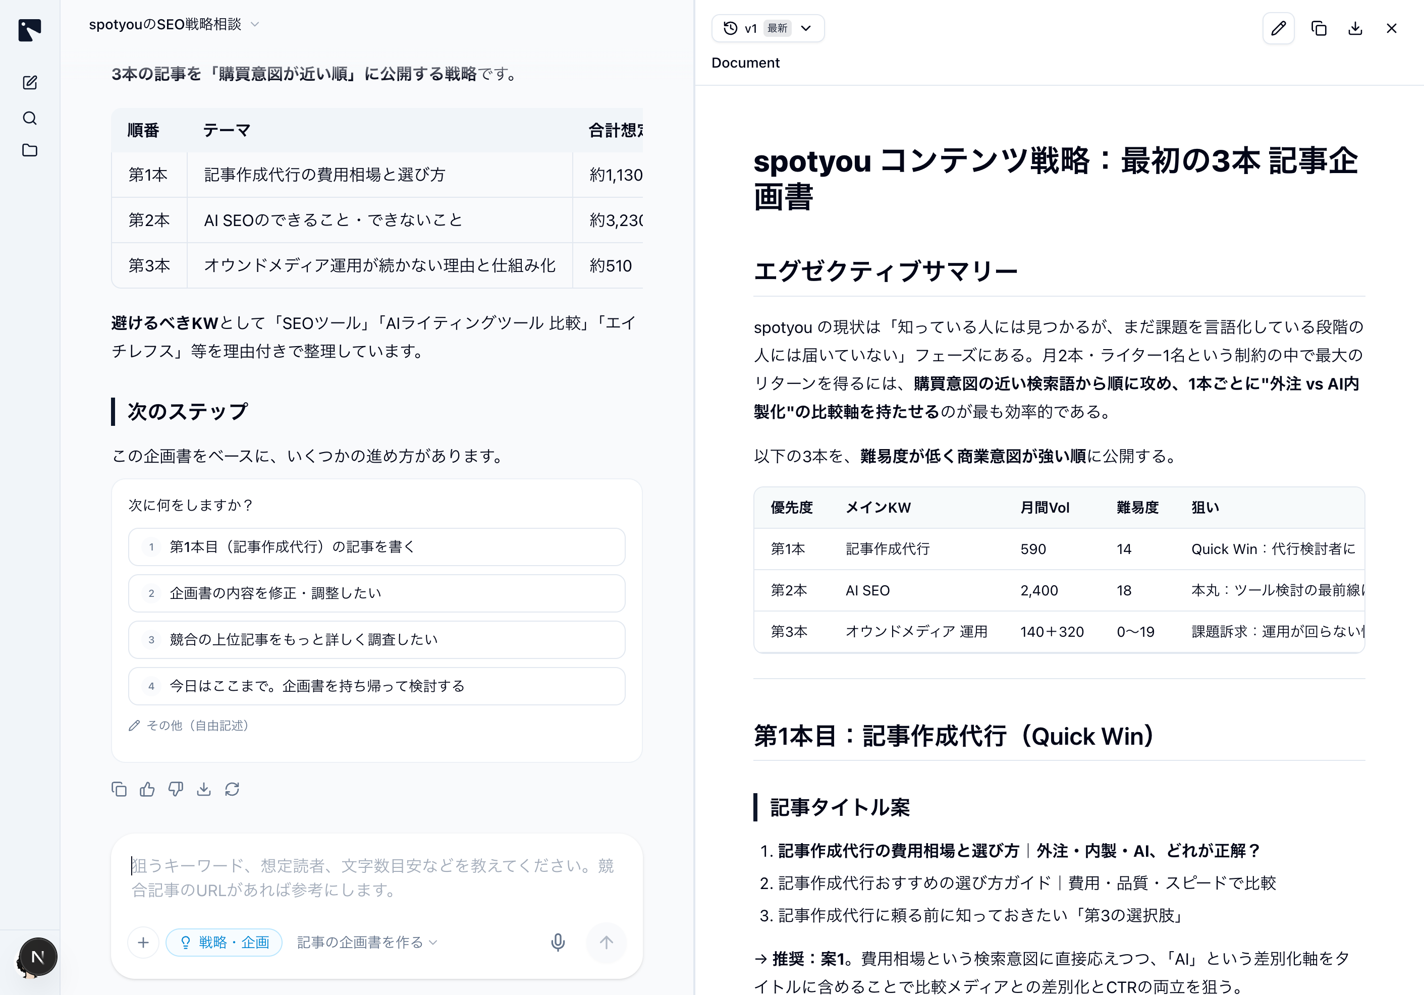
Task: Click メインKW header in document table
Action: pos(878,508)
